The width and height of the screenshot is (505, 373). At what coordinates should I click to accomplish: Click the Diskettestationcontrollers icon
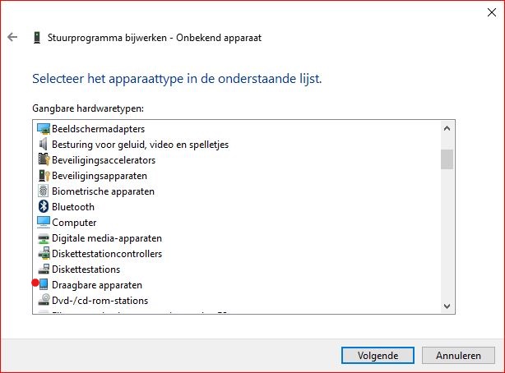tap(44, 254)
